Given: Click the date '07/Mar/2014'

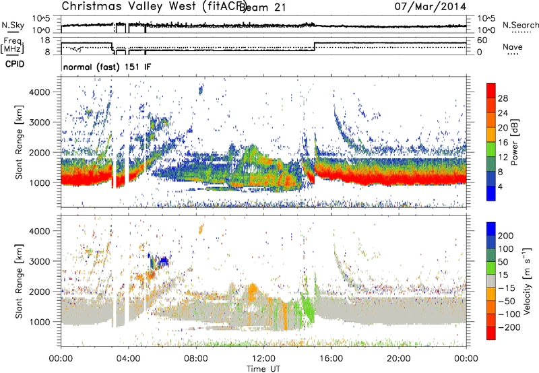Looking at the screenshot, I should click(x=431, y=7).
